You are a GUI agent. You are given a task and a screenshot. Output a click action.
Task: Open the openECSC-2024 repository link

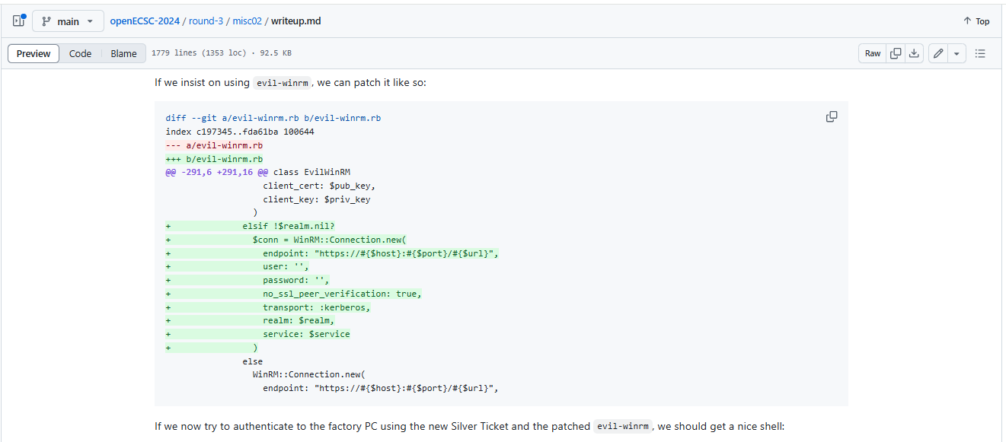(145, 21)
